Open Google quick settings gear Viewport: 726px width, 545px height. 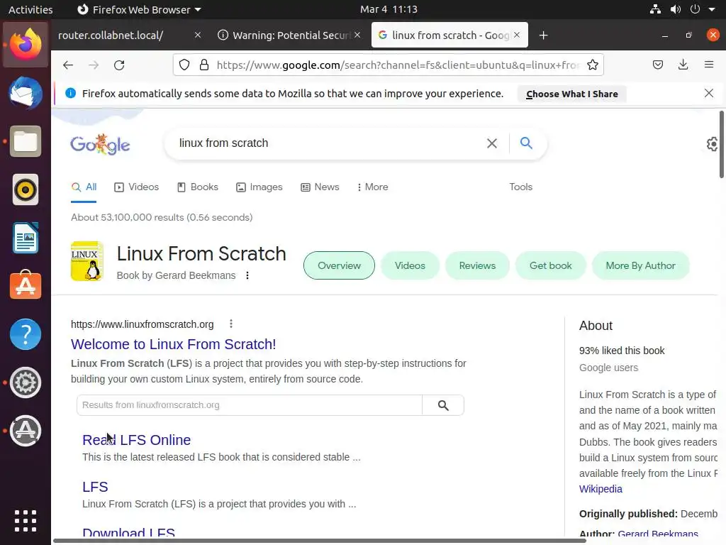pos(713,144)
